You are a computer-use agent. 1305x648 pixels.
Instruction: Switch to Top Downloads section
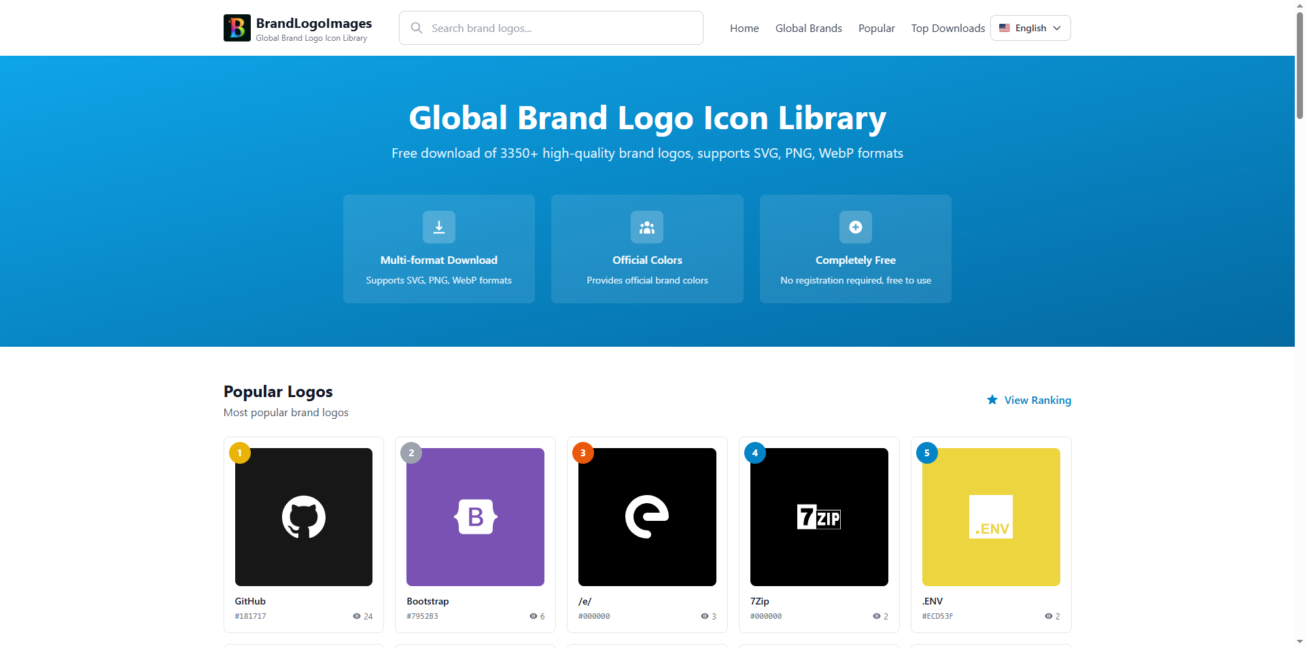(x=947, y=28)
